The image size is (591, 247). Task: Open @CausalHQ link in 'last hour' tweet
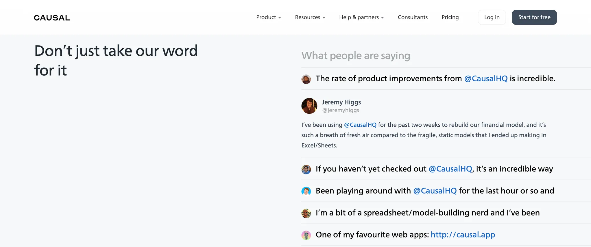(x=435, y=191)
